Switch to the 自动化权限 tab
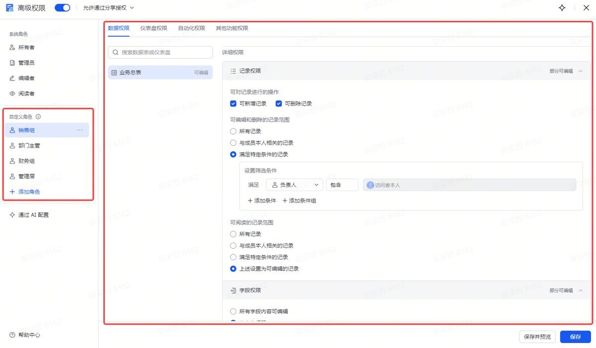This screenshot has width=596, height=348. click(191, 28)
